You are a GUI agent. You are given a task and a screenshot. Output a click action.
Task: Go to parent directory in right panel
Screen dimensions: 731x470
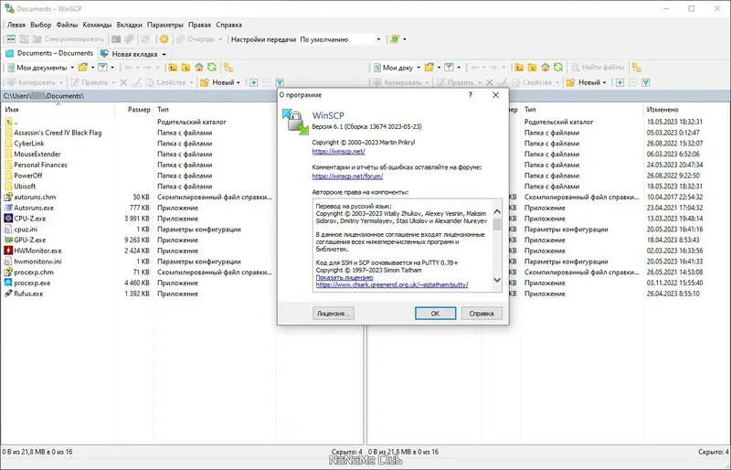point(519,68)
